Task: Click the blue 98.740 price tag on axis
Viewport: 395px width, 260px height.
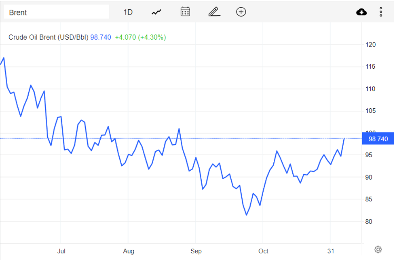Action: pos(378,139)
